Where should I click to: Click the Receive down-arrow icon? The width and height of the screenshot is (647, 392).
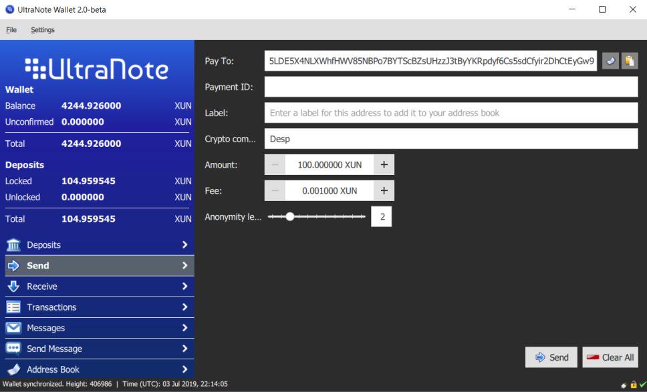[13, 286]
